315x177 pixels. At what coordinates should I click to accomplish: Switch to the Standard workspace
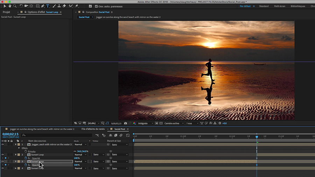(264, 6)
